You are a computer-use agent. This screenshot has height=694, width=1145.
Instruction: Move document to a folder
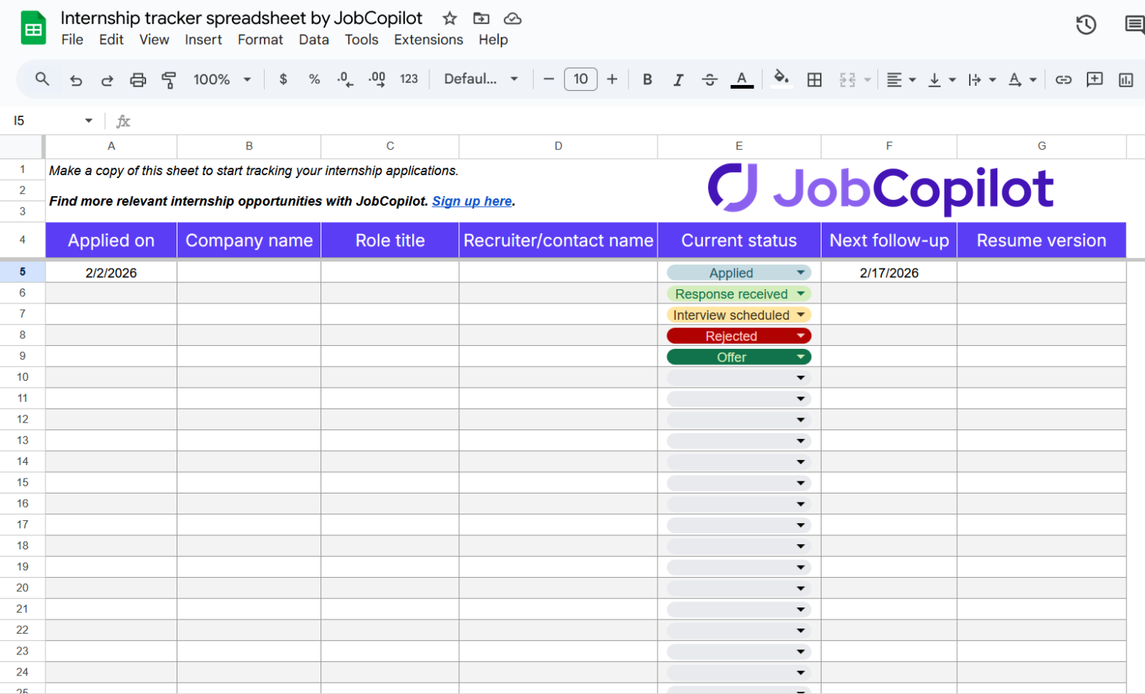coord(482,19)
